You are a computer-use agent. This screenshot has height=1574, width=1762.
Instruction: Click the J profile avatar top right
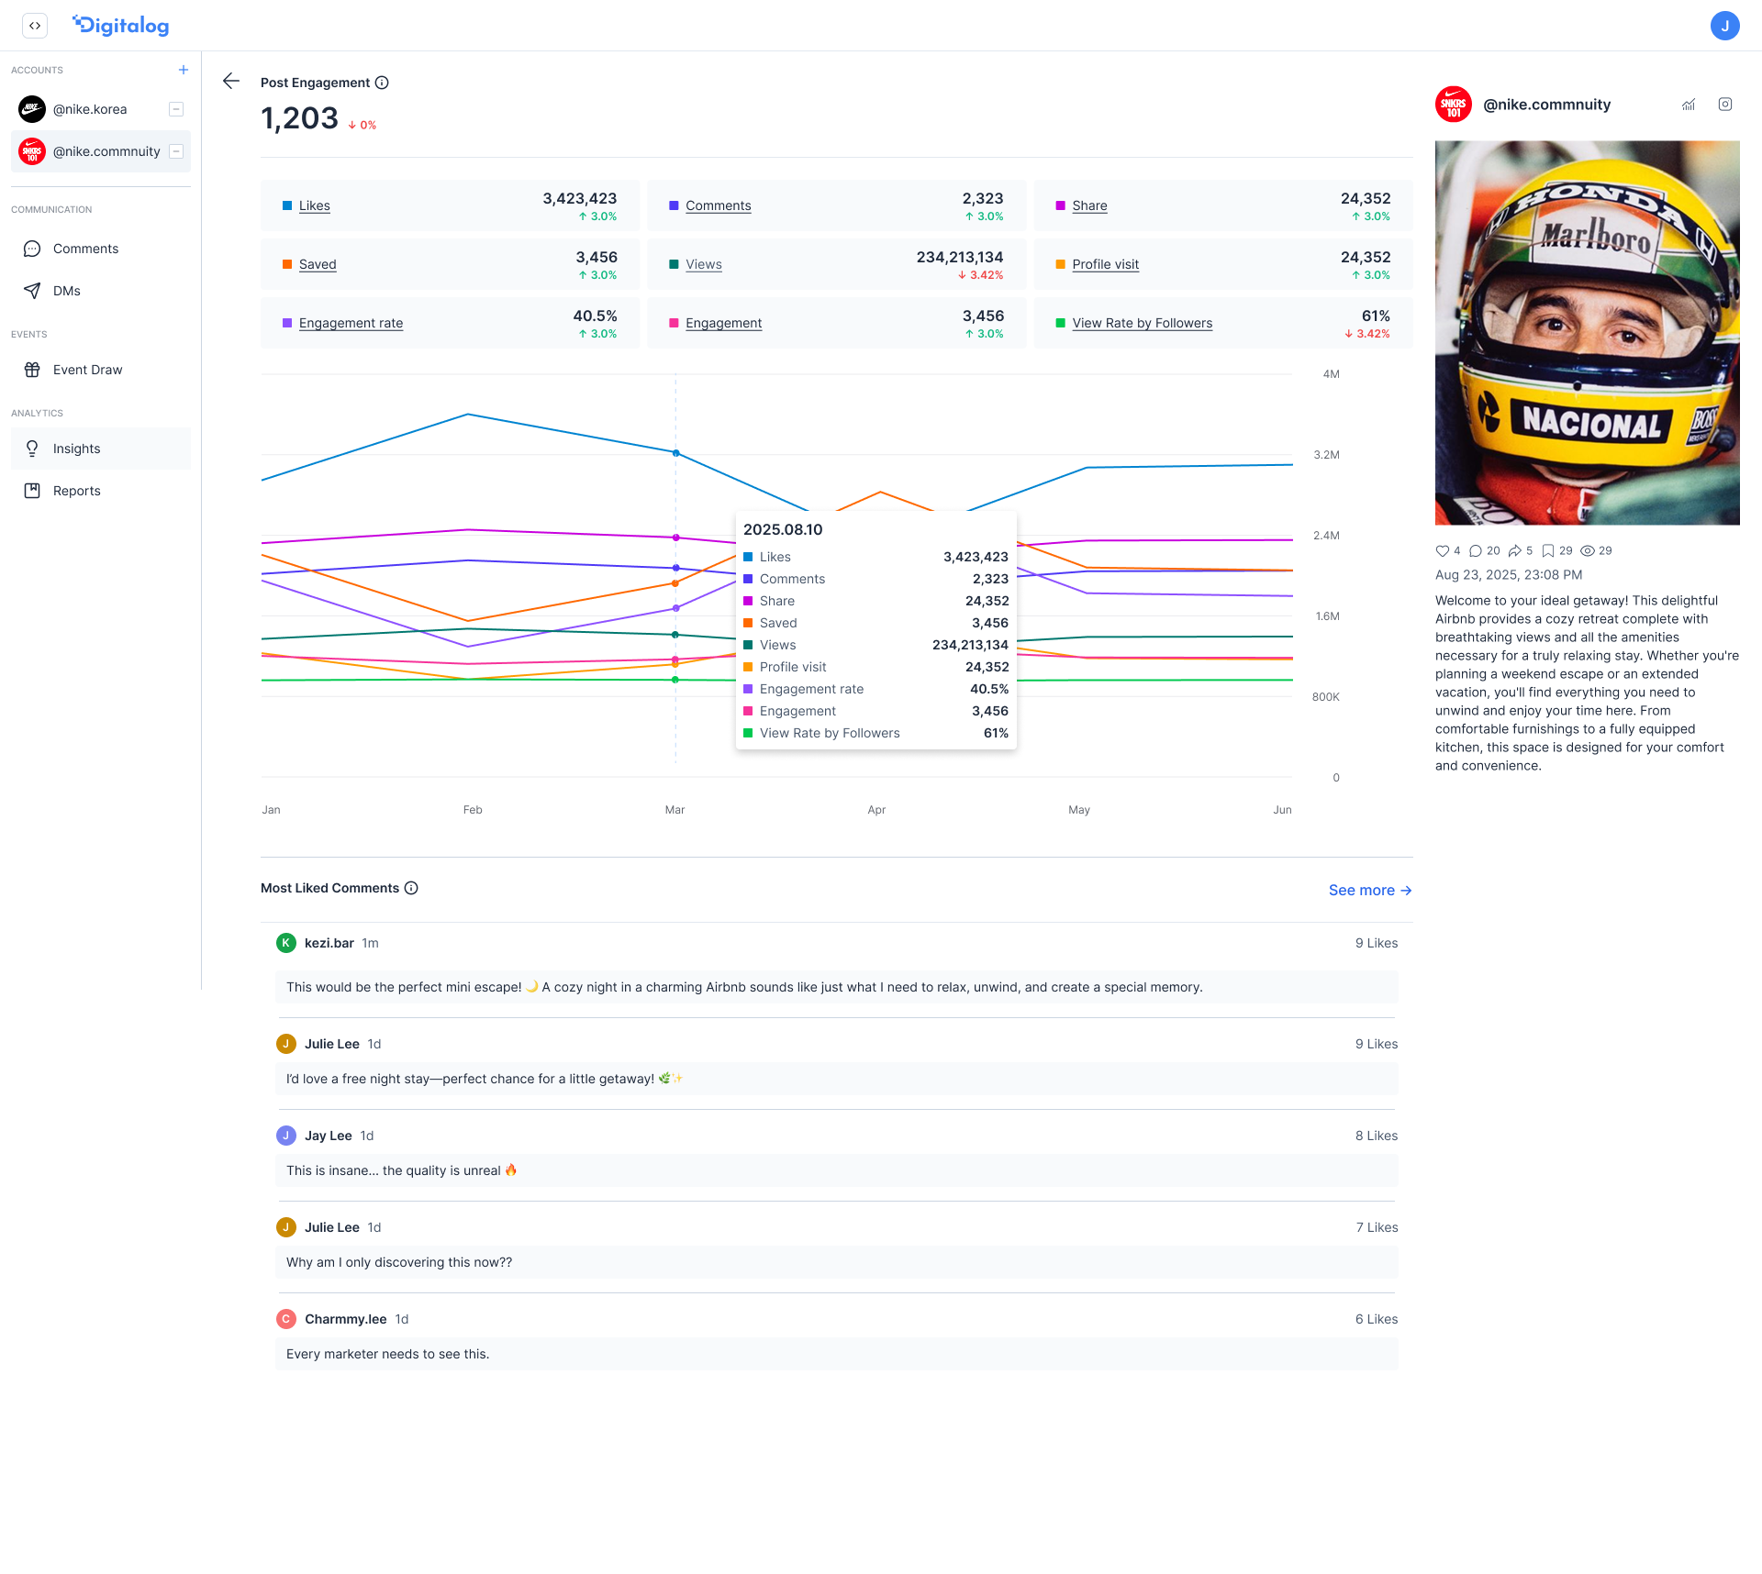(x=1726, y=26)
